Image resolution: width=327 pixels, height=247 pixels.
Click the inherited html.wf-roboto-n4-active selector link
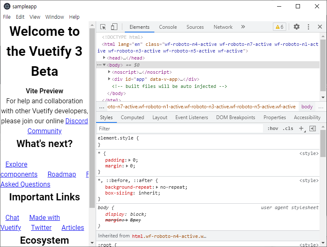click(x=169, y=236)
